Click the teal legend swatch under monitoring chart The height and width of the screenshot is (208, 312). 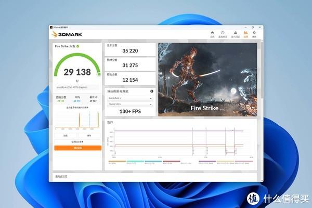pos(135,161)
